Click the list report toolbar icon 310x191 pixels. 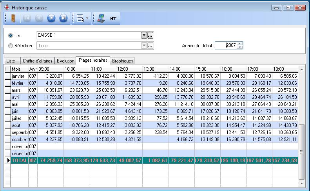pyautogui.click(x=80, y=18)
